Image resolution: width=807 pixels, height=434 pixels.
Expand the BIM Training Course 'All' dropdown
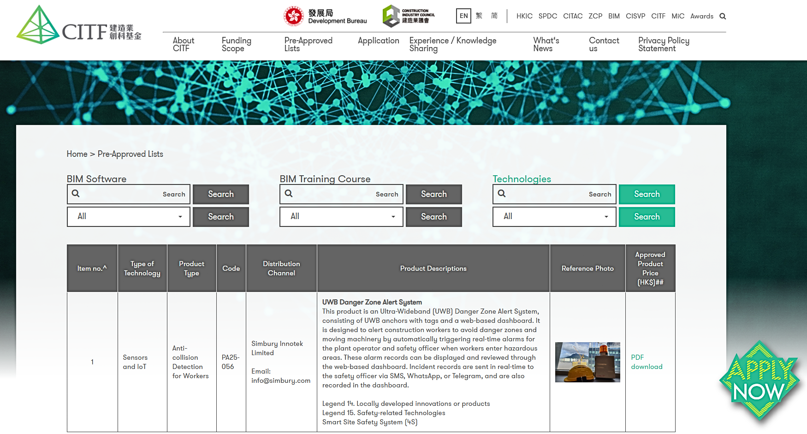click(x=341, y=216)
